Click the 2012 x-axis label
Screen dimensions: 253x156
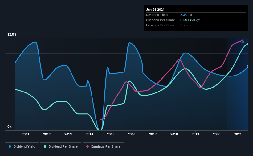[47, 134]
